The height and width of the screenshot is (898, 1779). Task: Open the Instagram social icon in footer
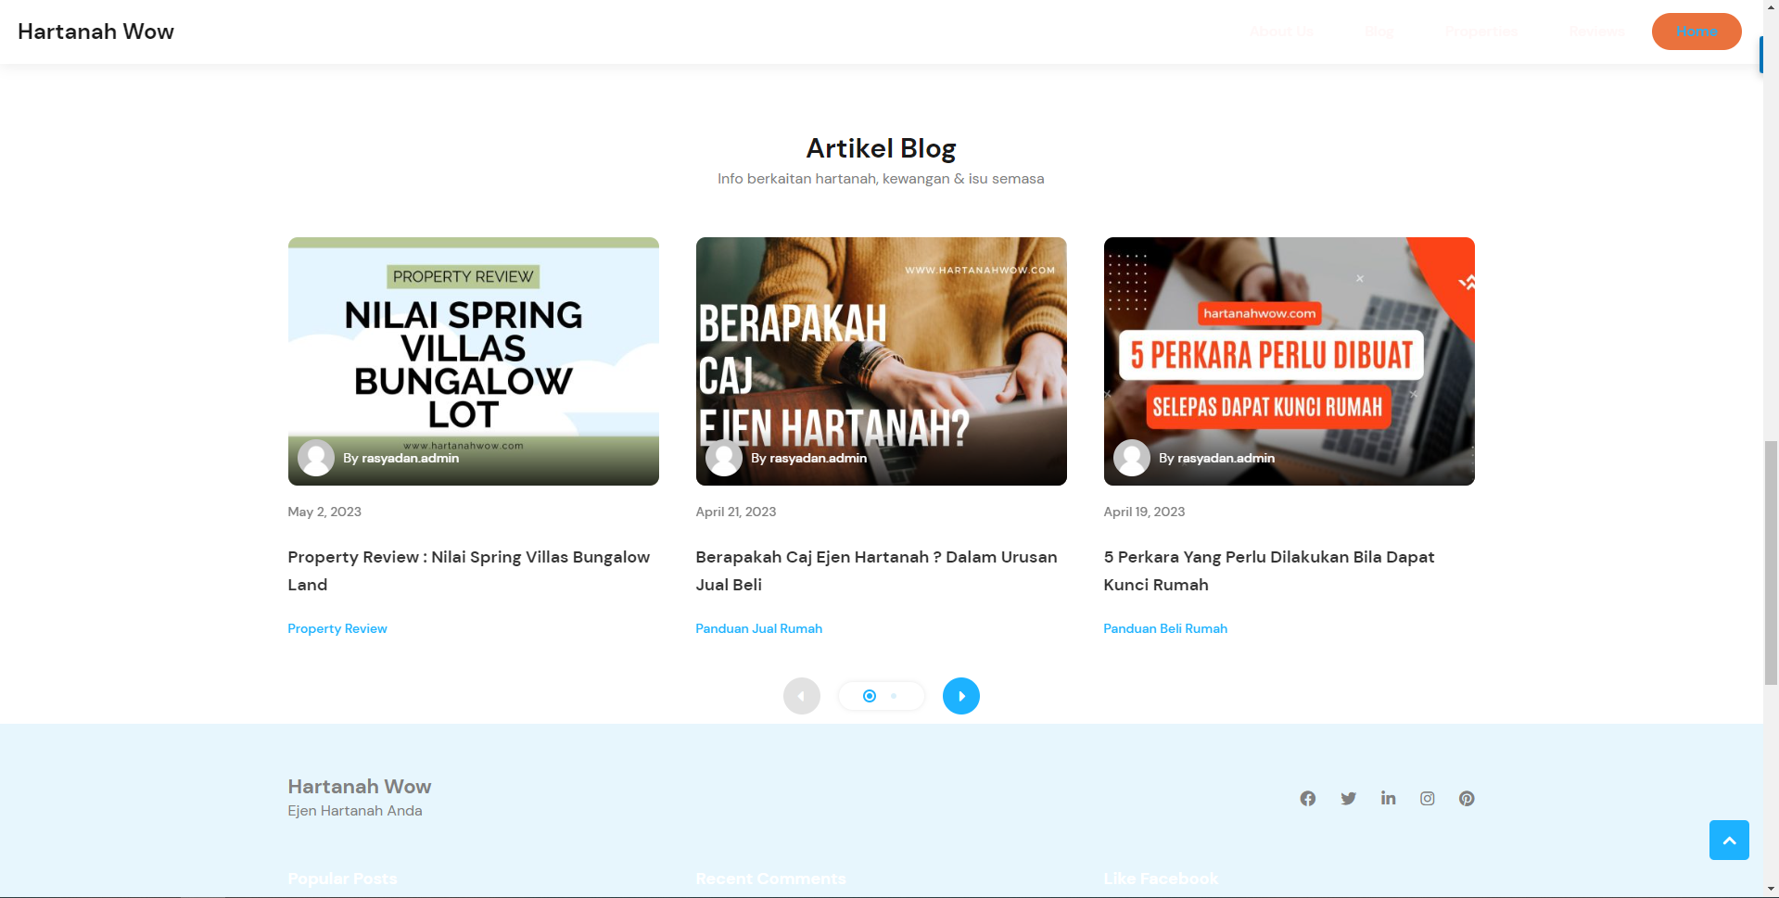click(x=1427, y=798)
